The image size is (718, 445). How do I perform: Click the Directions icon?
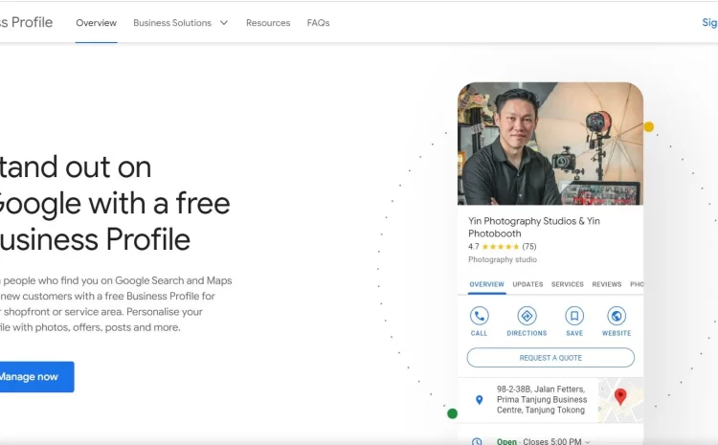coord(527,316)
